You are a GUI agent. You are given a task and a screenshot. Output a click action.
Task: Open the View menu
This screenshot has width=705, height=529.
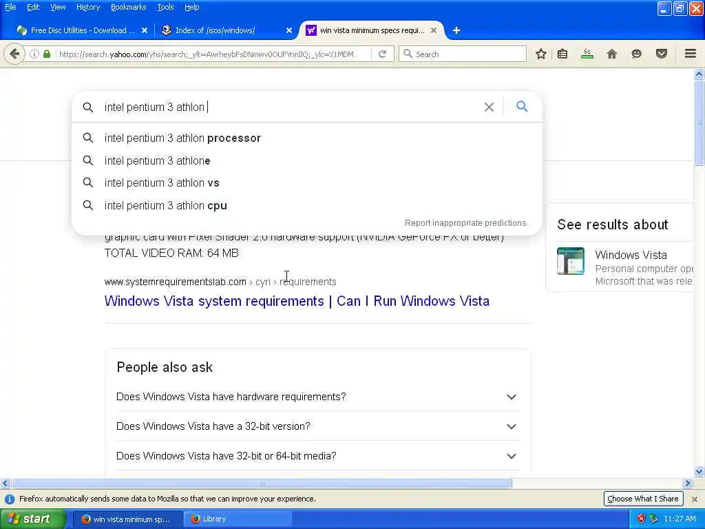[58, 7]
